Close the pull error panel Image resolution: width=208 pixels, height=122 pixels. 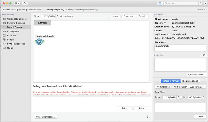tap(142, 108)
